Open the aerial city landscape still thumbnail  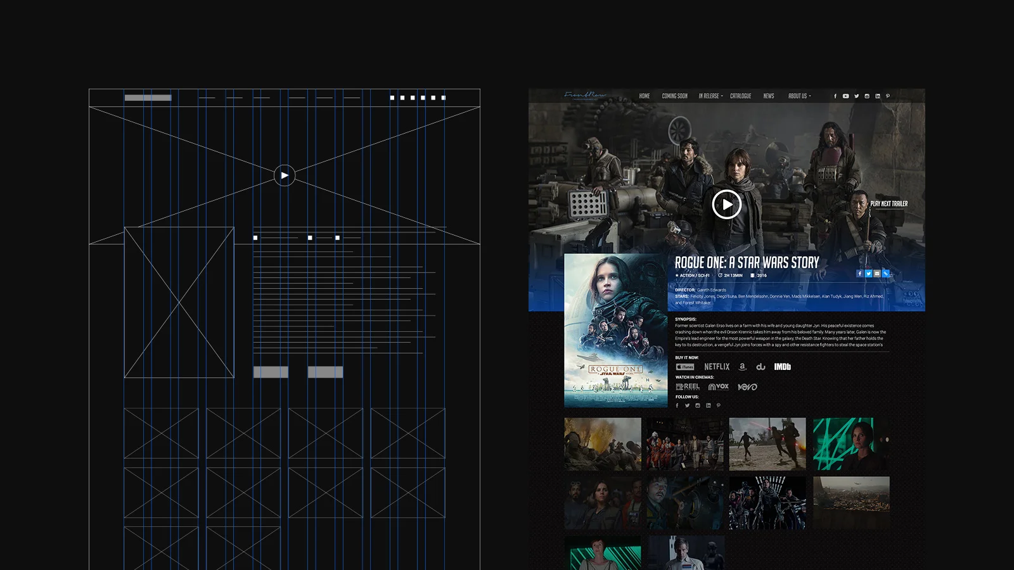click(x=851, y=503)
